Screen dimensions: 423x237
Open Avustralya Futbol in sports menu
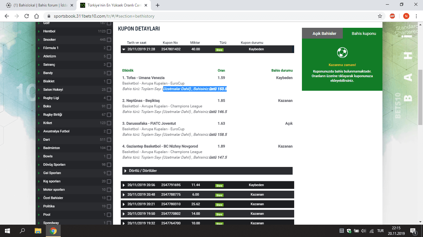click(56, 131)
